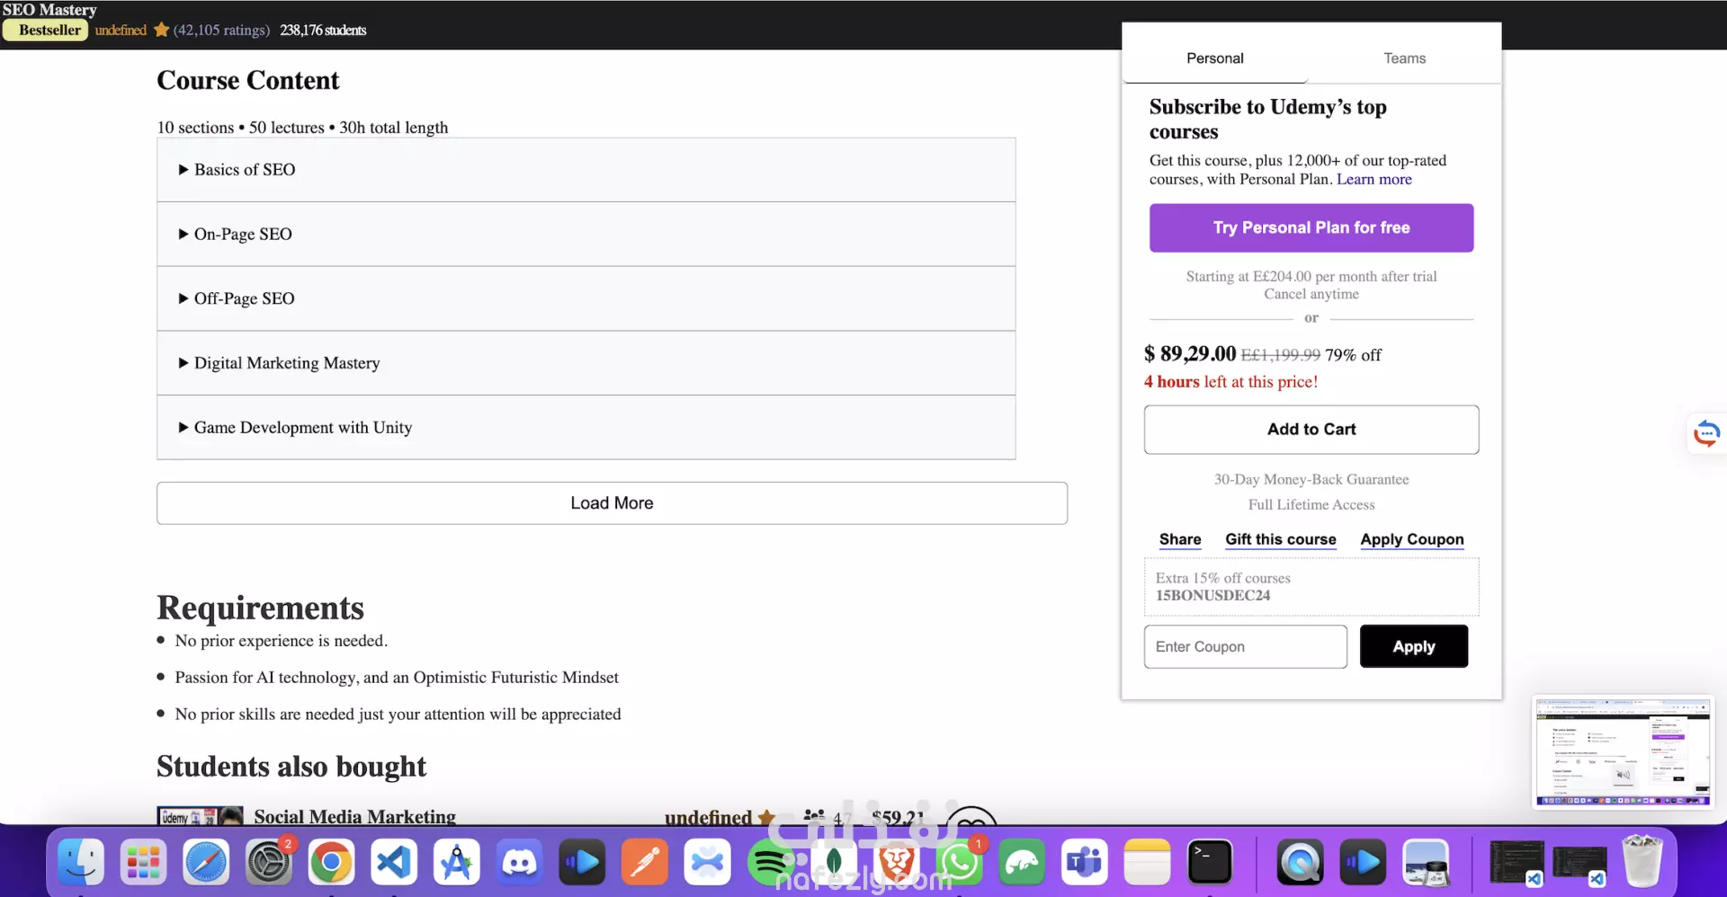Screen dimensions: 1727x897
Task: Click Gift this course link
Action: [1280, 539]
